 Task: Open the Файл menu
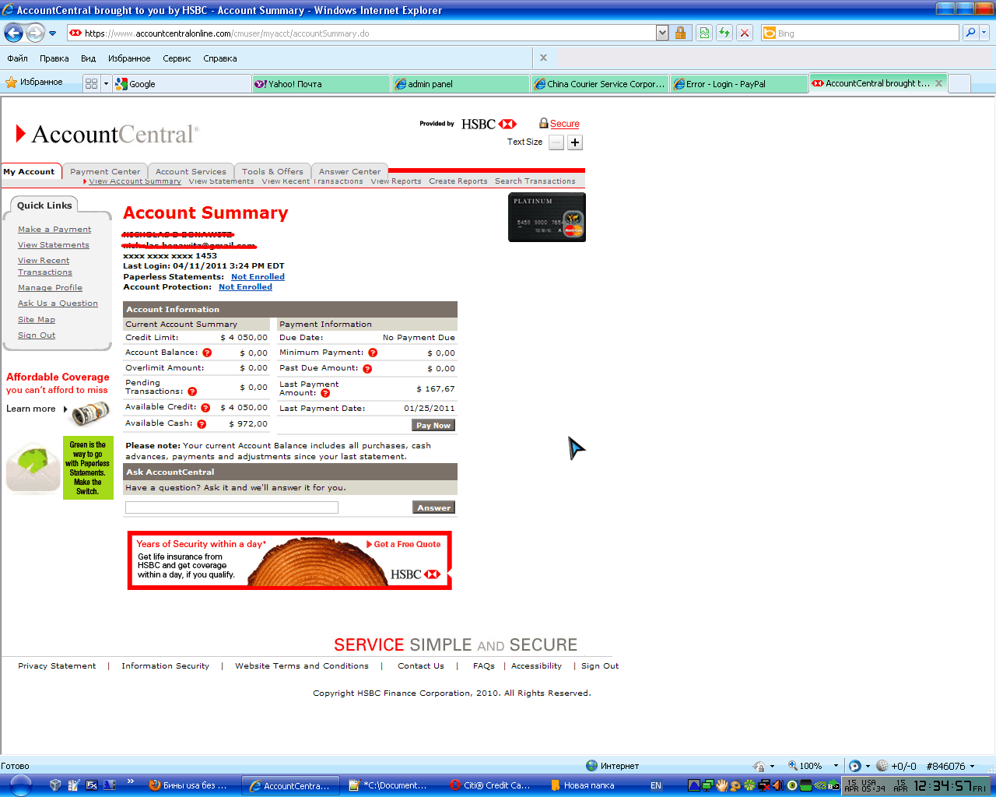pyautogui.click(x=17, y=58)
